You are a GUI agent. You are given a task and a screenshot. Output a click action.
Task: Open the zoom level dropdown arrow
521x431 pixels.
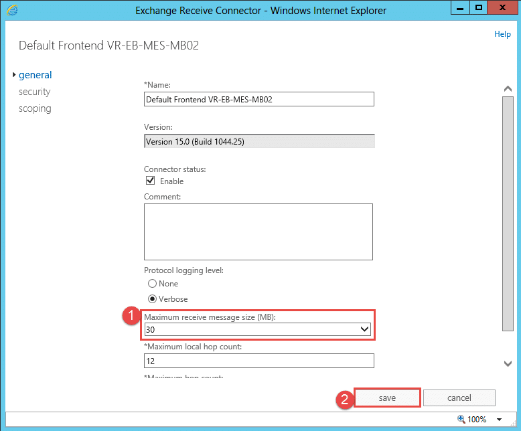click(499, 420)
